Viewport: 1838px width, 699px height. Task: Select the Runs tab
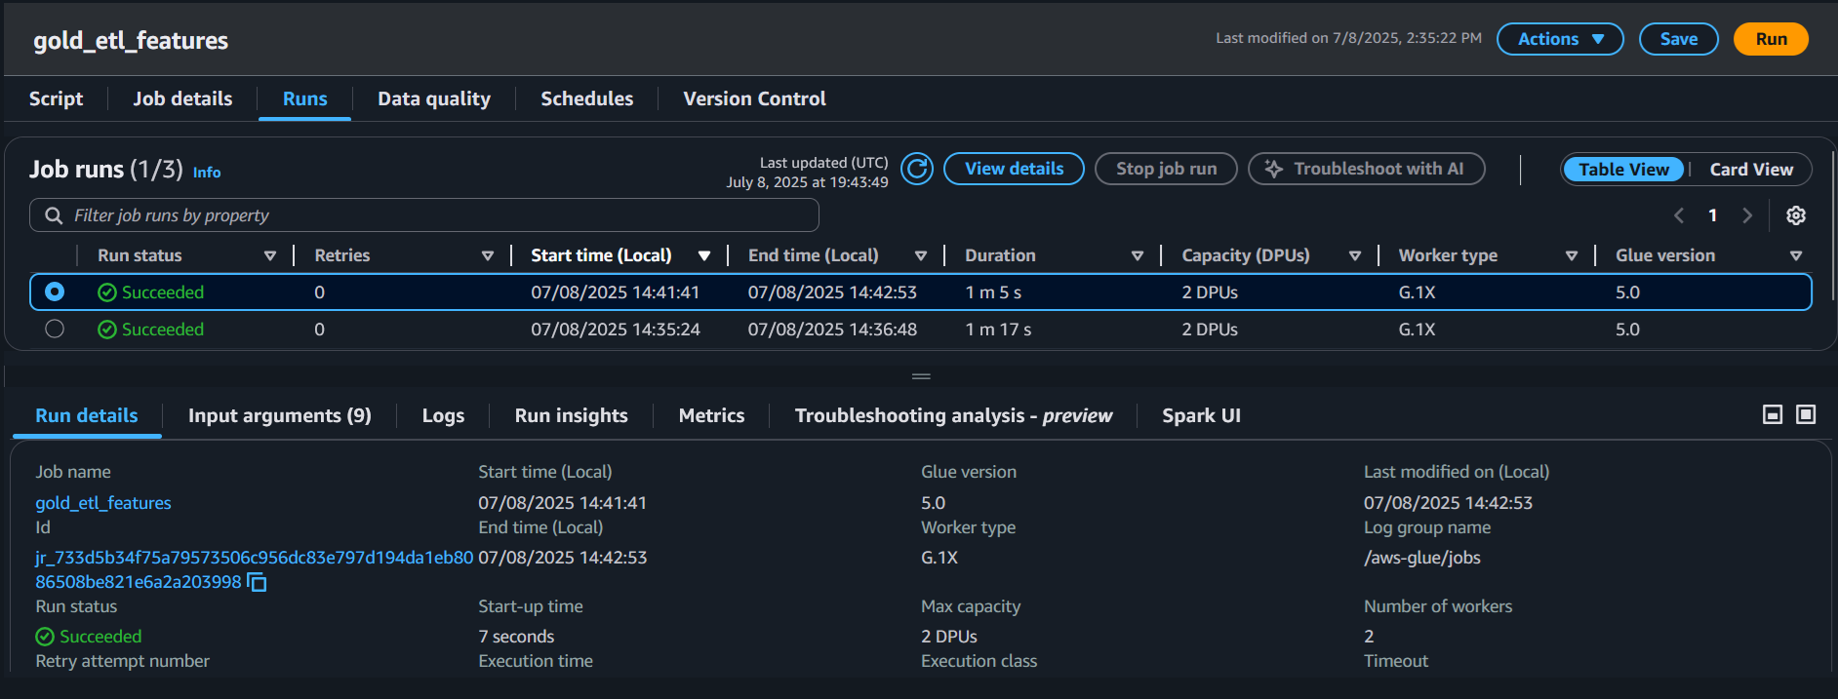[x=304, y=98]
